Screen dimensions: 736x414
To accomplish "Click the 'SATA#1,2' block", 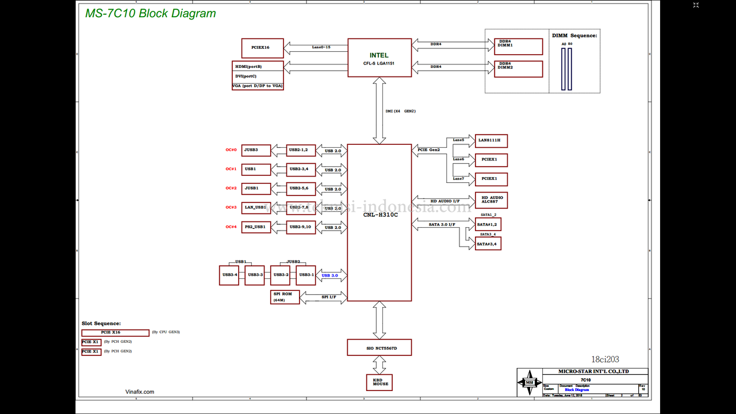I will 488,225.
